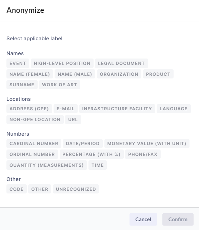This screenshot has width=199, height=230.
Task: Pick the DATE/PERIOD label
Action: coord(83,143)
